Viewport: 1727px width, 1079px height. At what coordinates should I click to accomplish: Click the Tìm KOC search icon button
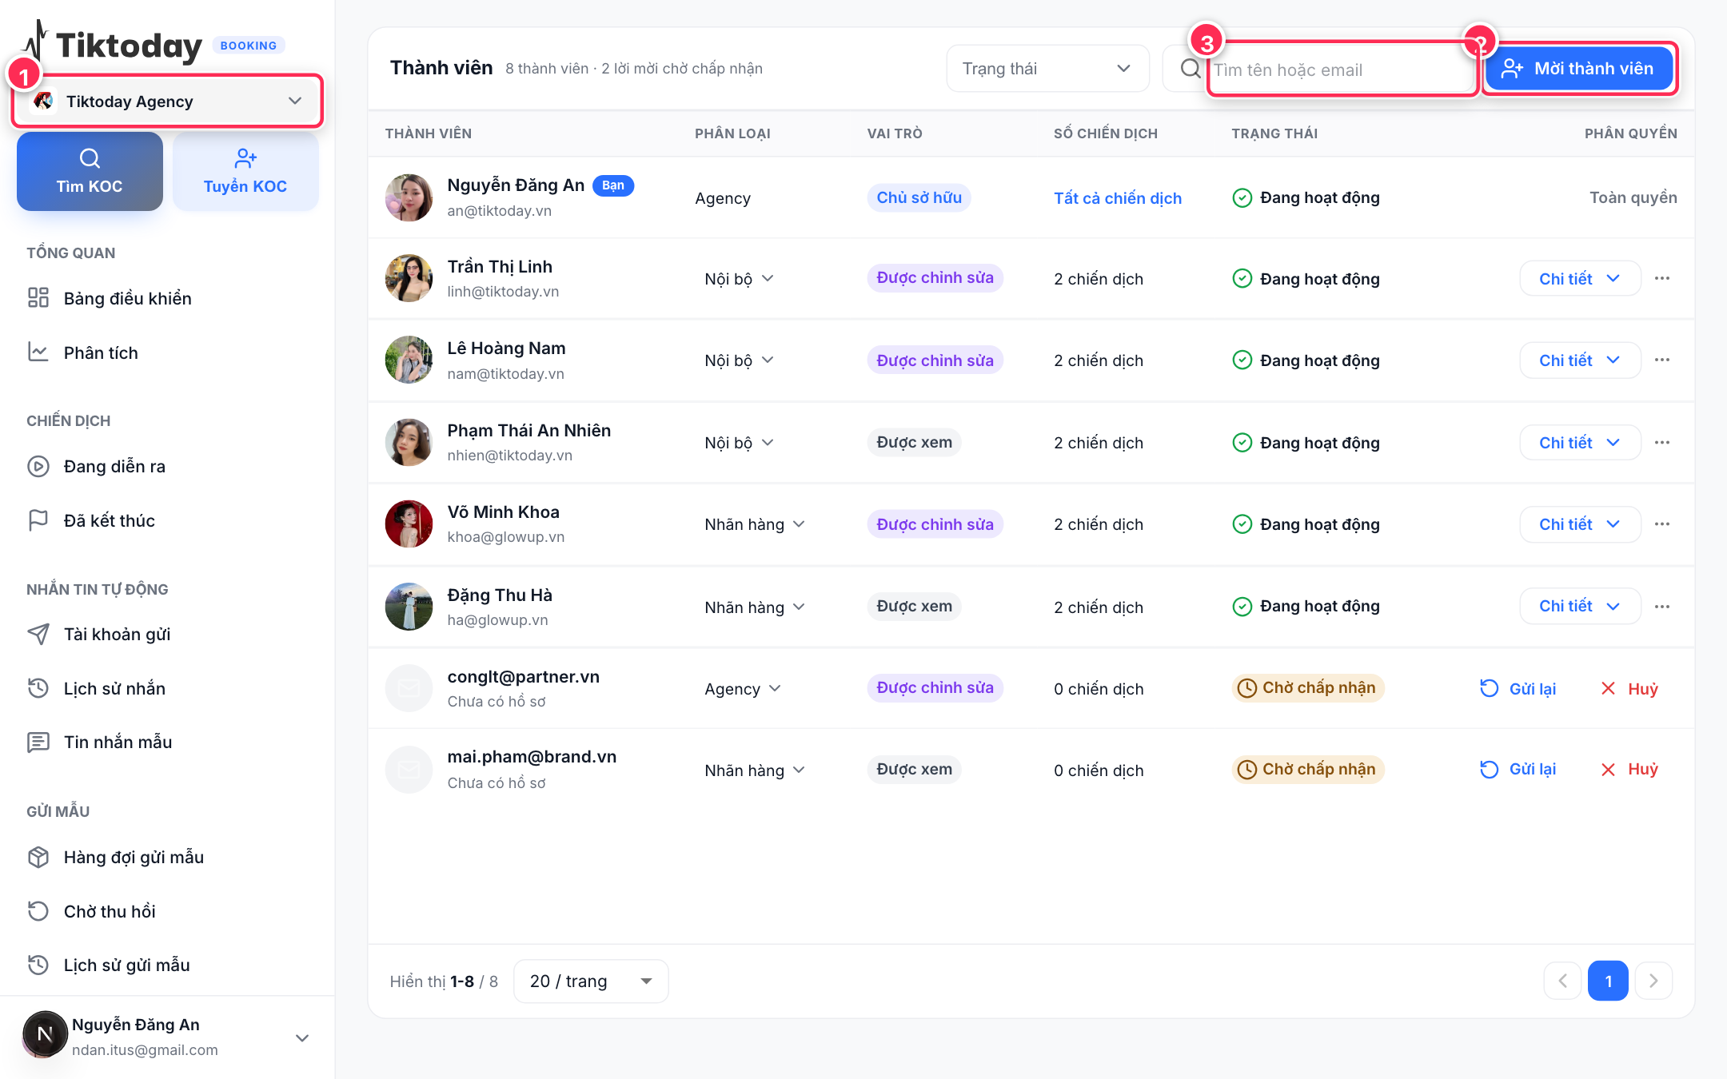90,172
